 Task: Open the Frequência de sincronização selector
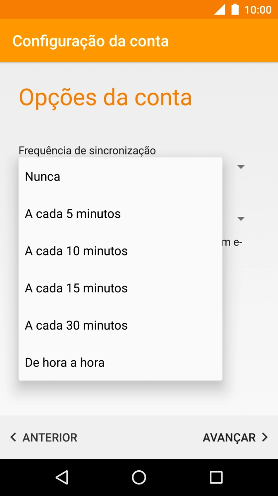[87, 150]
